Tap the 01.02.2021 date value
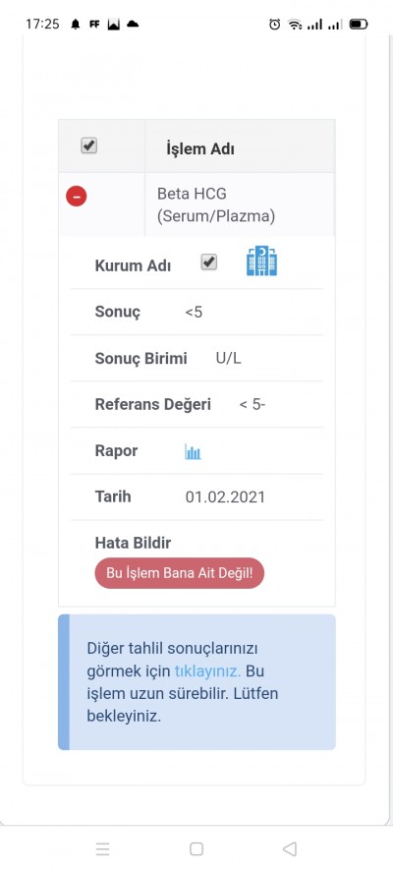Viewport: 393px width, 873px height. [x=225, y=497]
